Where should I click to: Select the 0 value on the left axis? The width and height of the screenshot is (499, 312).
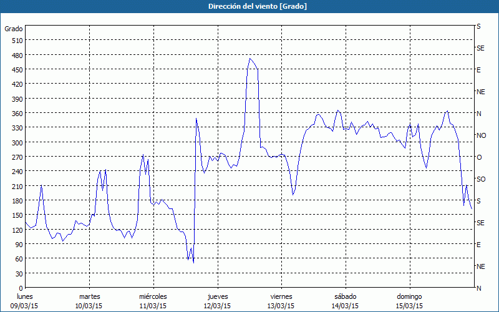point(20,288)
